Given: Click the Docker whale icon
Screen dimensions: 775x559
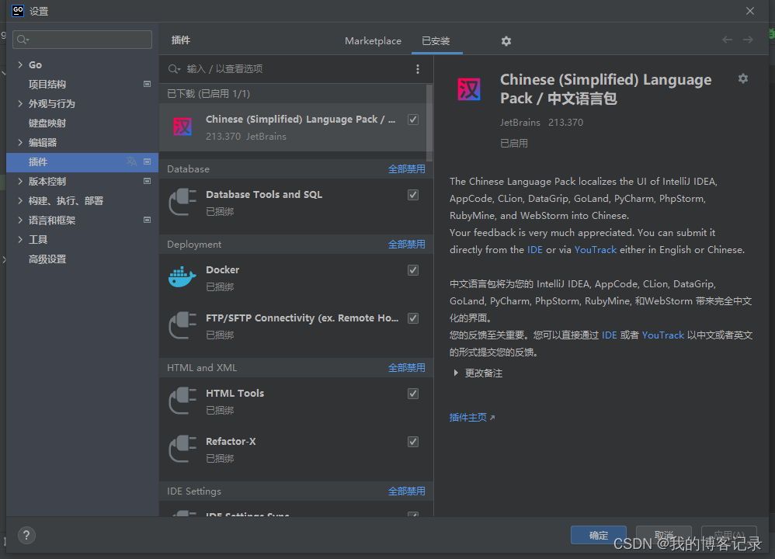Looking at the screenshot, I should click(182, 277).
